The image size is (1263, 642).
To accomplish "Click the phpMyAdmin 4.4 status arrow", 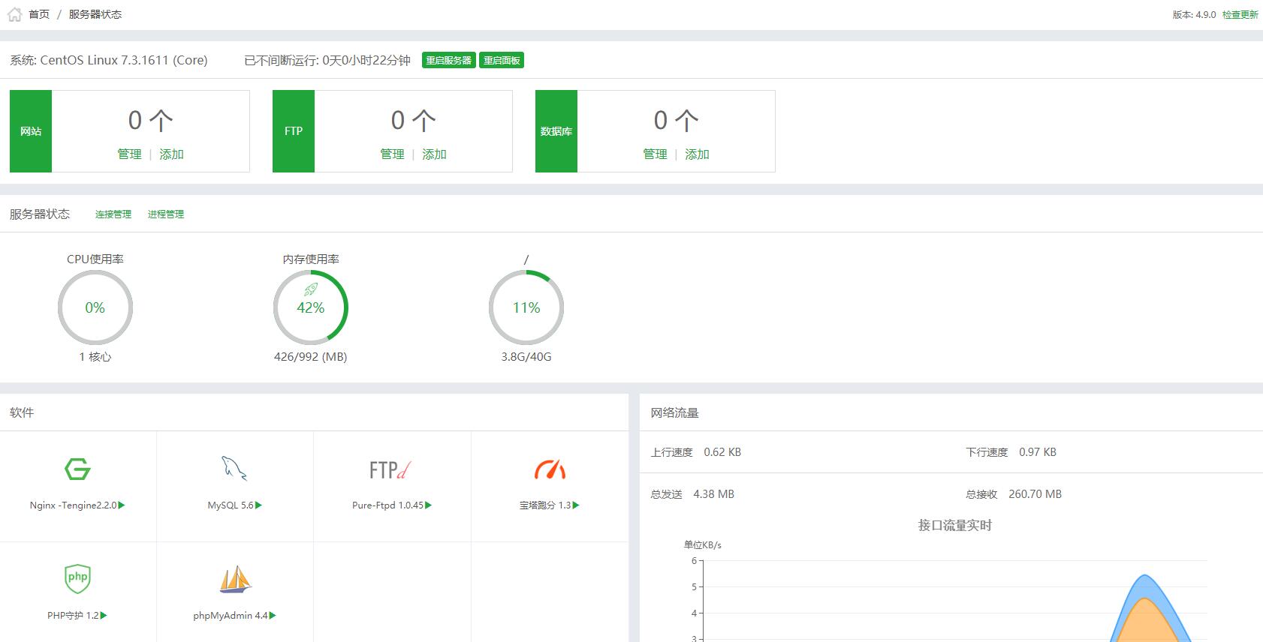I will 273,616.
